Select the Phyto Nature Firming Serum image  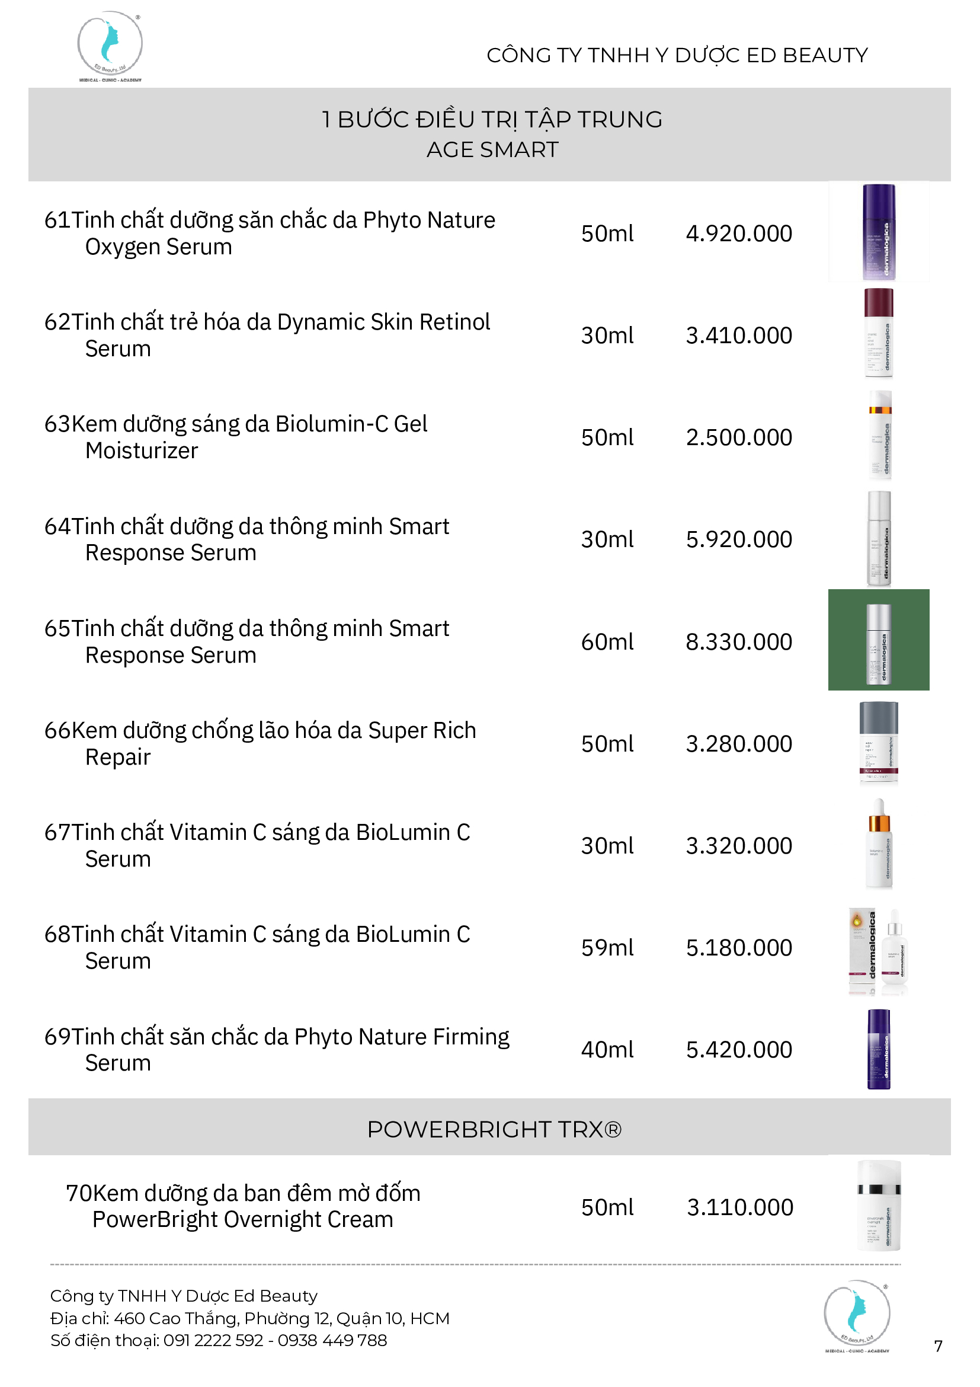tap(879, 1049)
